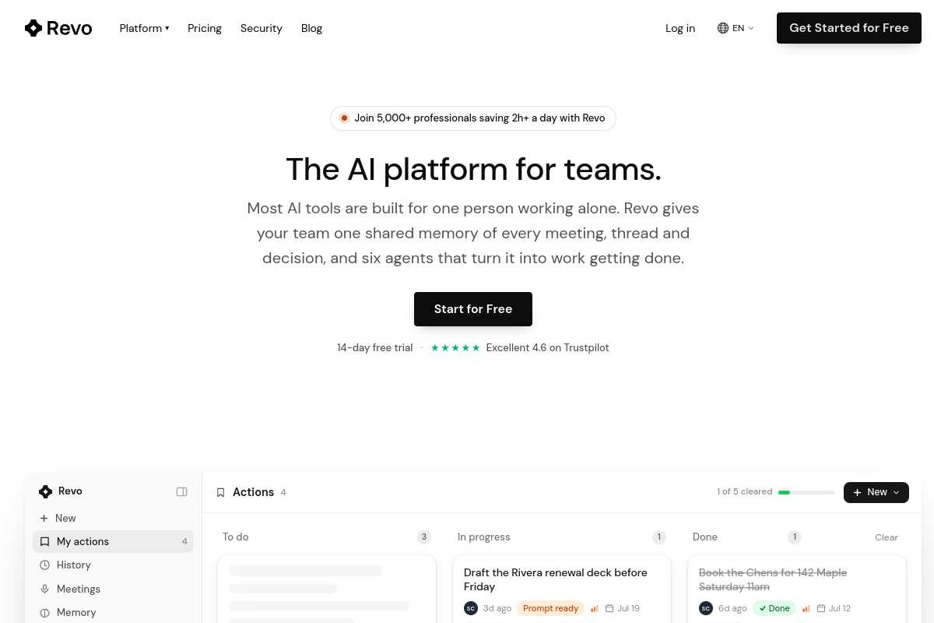Click the Meetings microphone icon in sidebar
Viewport: 934px width, 623px height.
click(x=44, y=589)
